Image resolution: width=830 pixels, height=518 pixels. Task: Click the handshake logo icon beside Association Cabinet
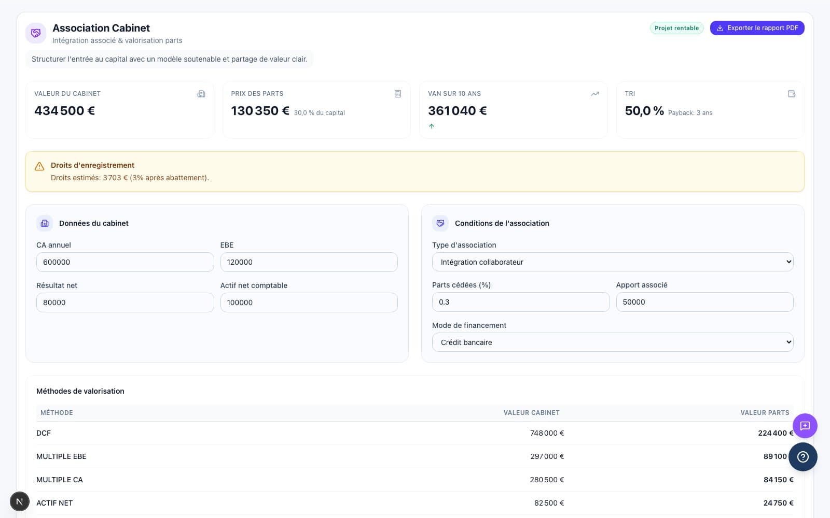(x=36, y=33)
